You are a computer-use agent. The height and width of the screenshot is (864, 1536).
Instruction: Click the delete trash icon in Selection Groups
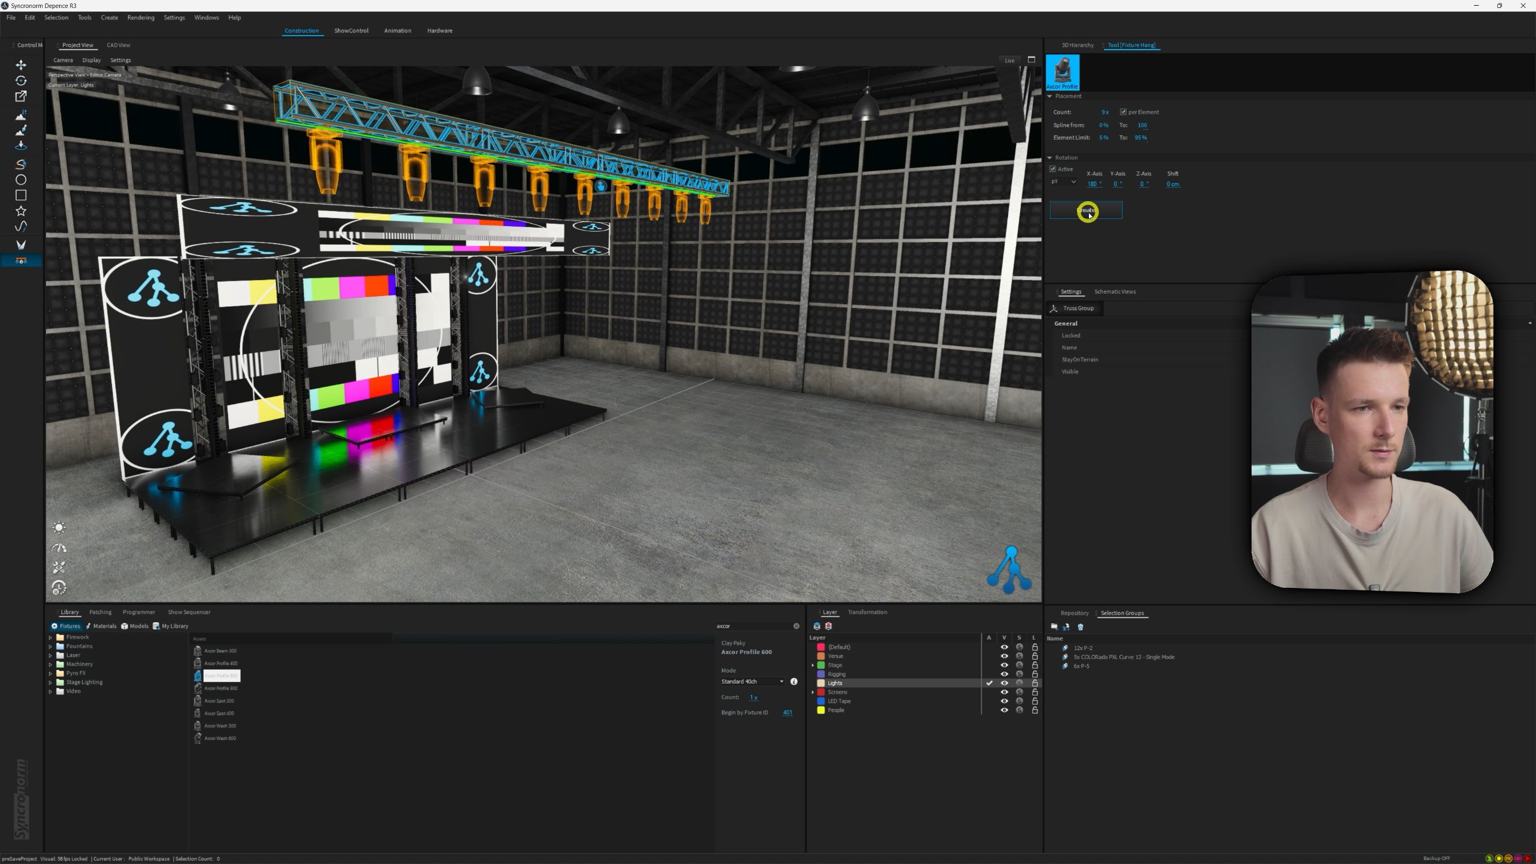click(x=1080, y=627)
